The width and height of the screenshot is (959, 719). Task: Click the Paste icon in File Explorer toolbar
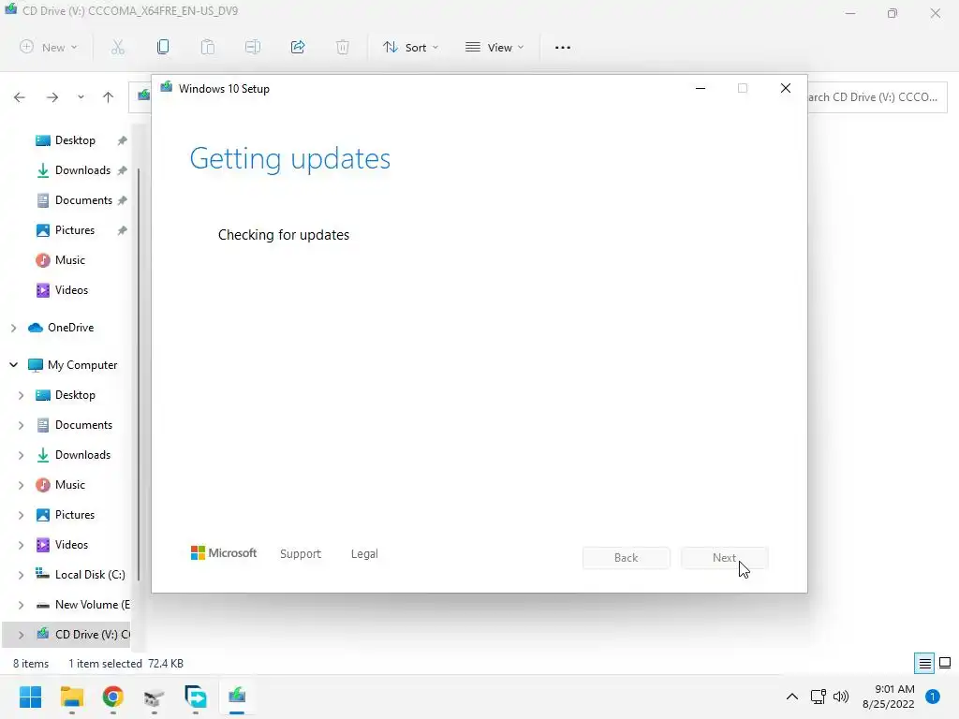pos(208,47)
